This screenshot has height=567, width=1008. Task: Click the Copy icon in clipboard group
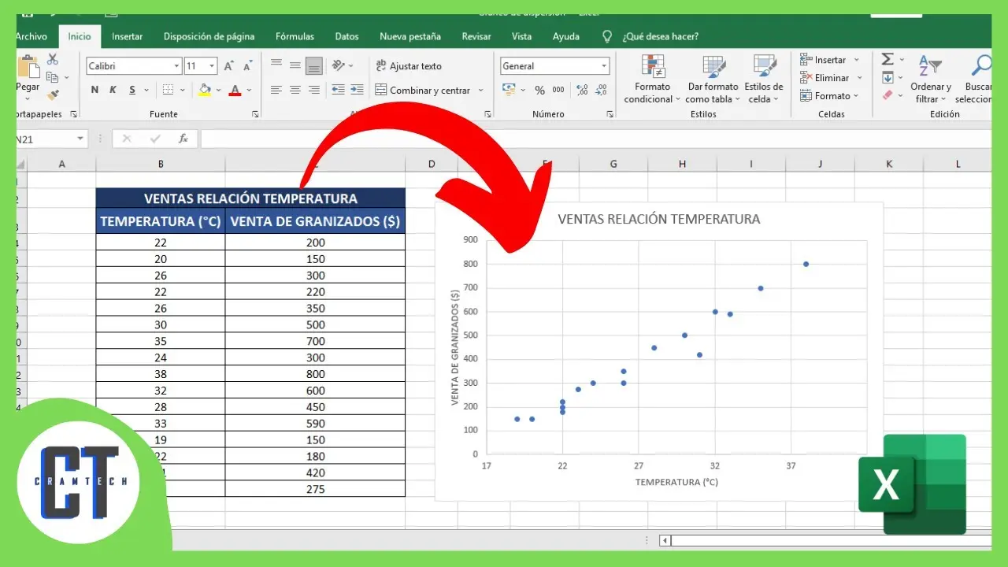coord(53,77)
